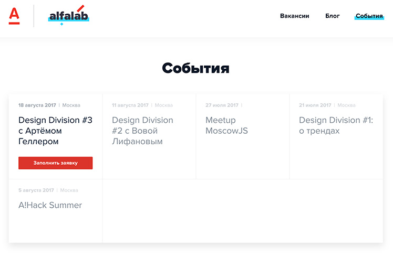The image size is (393, 256).
Task: Click the 21 июля 2017 date label
Action: [315, 105]
